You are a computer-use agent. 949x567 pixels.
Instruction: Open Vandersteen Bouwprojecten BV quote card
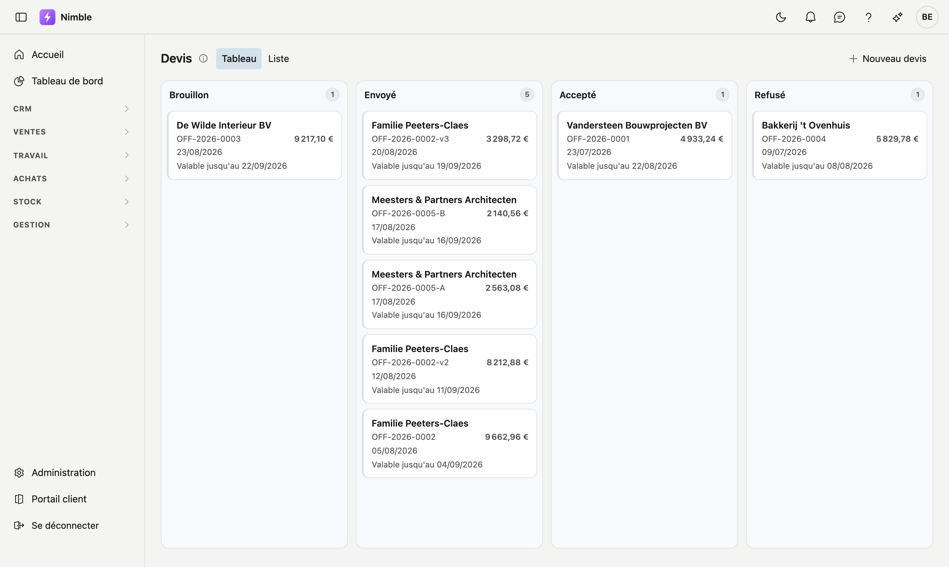pos(645,145)
